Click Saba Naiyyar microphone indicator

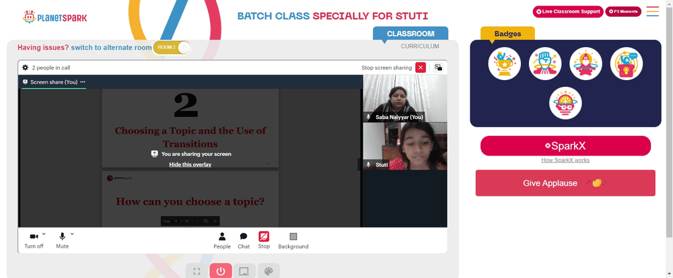click(x=368, y=116)
